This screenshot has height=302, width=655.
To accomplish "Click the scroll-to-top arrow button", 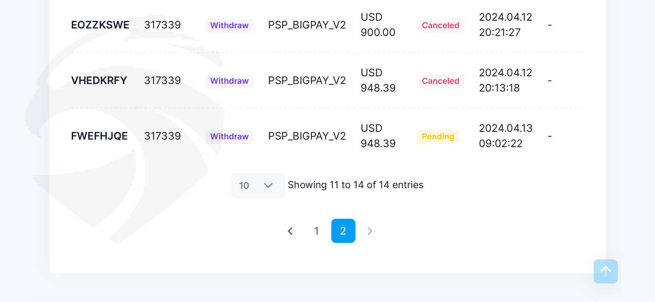I will [606, 271].
